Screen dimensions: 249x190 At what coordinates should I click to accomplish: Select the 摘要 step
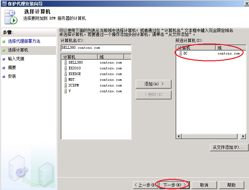[x=12, y=67]
